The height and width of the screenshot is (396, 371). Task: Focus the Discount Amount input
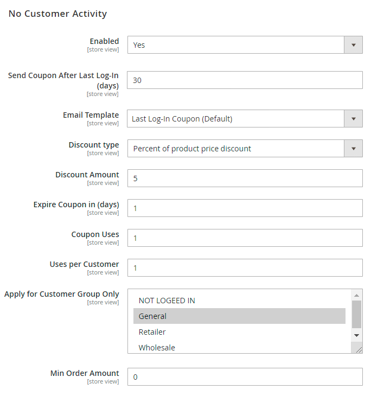[245, 178]
